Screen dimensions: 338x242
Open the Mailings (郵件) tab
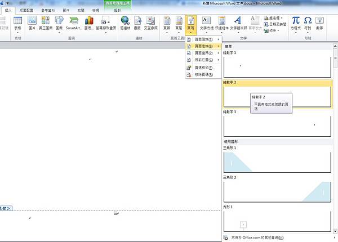point(66,10)
